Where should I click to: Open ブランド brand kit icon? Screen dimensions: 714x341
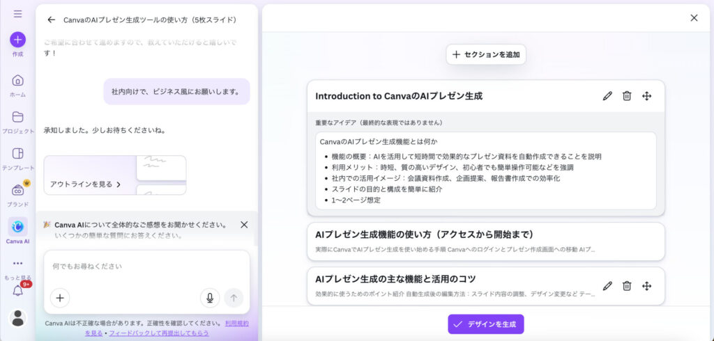coord(17,191)
